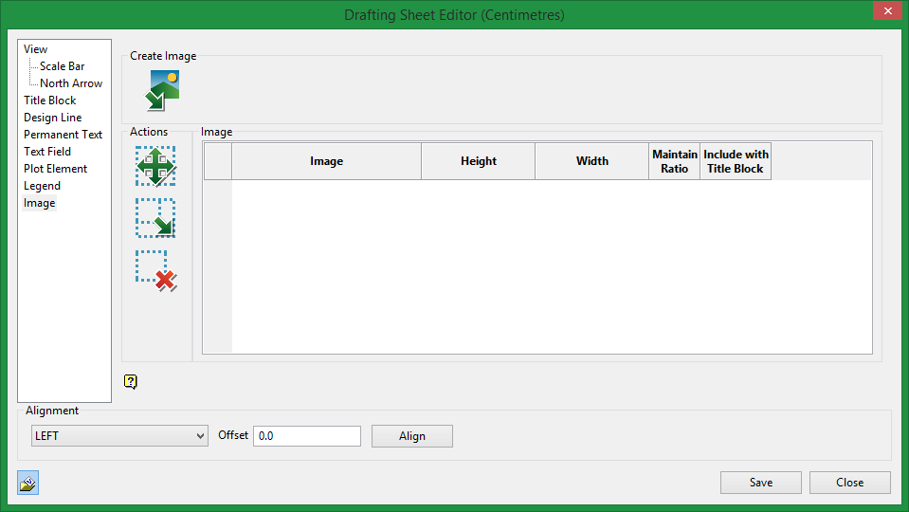Click the delete image action icon
This screenshot has height=512, width=909.
156,271
